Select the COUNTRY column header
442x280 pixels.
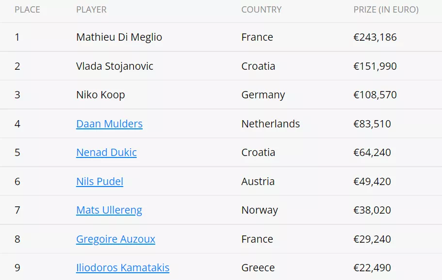(x=261, y=10)
